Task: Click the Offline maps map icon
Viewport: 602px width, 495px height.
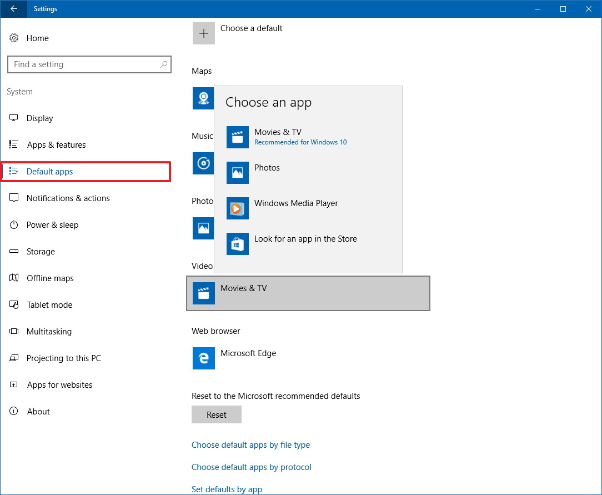Action: point(14,278)
